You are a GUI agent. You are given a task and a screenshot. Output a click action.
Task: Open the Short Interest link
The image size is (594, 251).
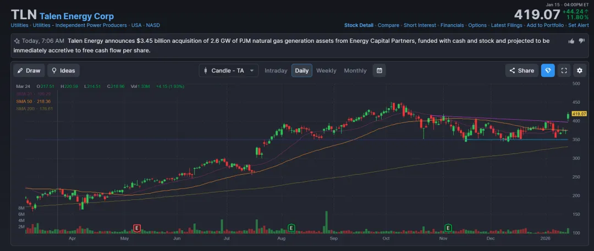(420, 25)
